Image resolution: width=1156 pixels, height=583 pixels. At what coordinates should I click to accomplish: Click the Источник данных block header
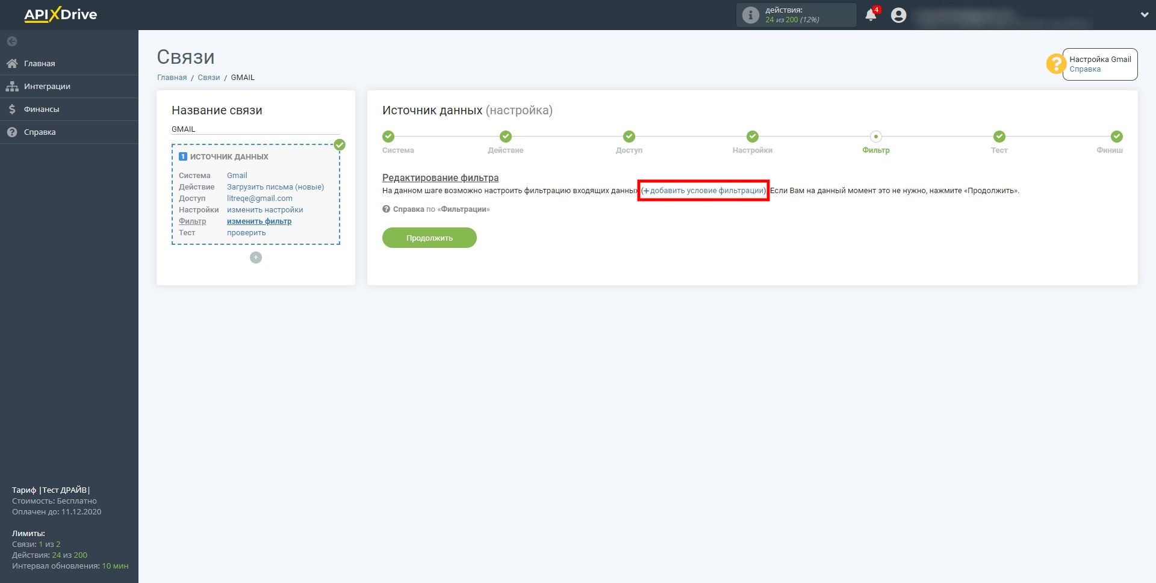(x=229, y=156)
